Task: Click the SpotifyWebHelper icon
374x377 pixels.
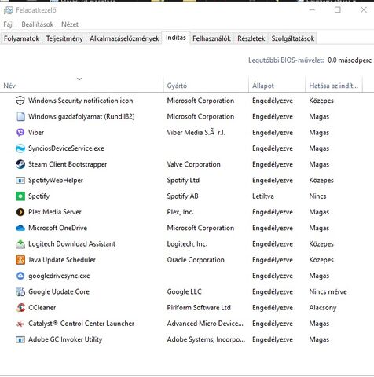Action: [20, 181]
